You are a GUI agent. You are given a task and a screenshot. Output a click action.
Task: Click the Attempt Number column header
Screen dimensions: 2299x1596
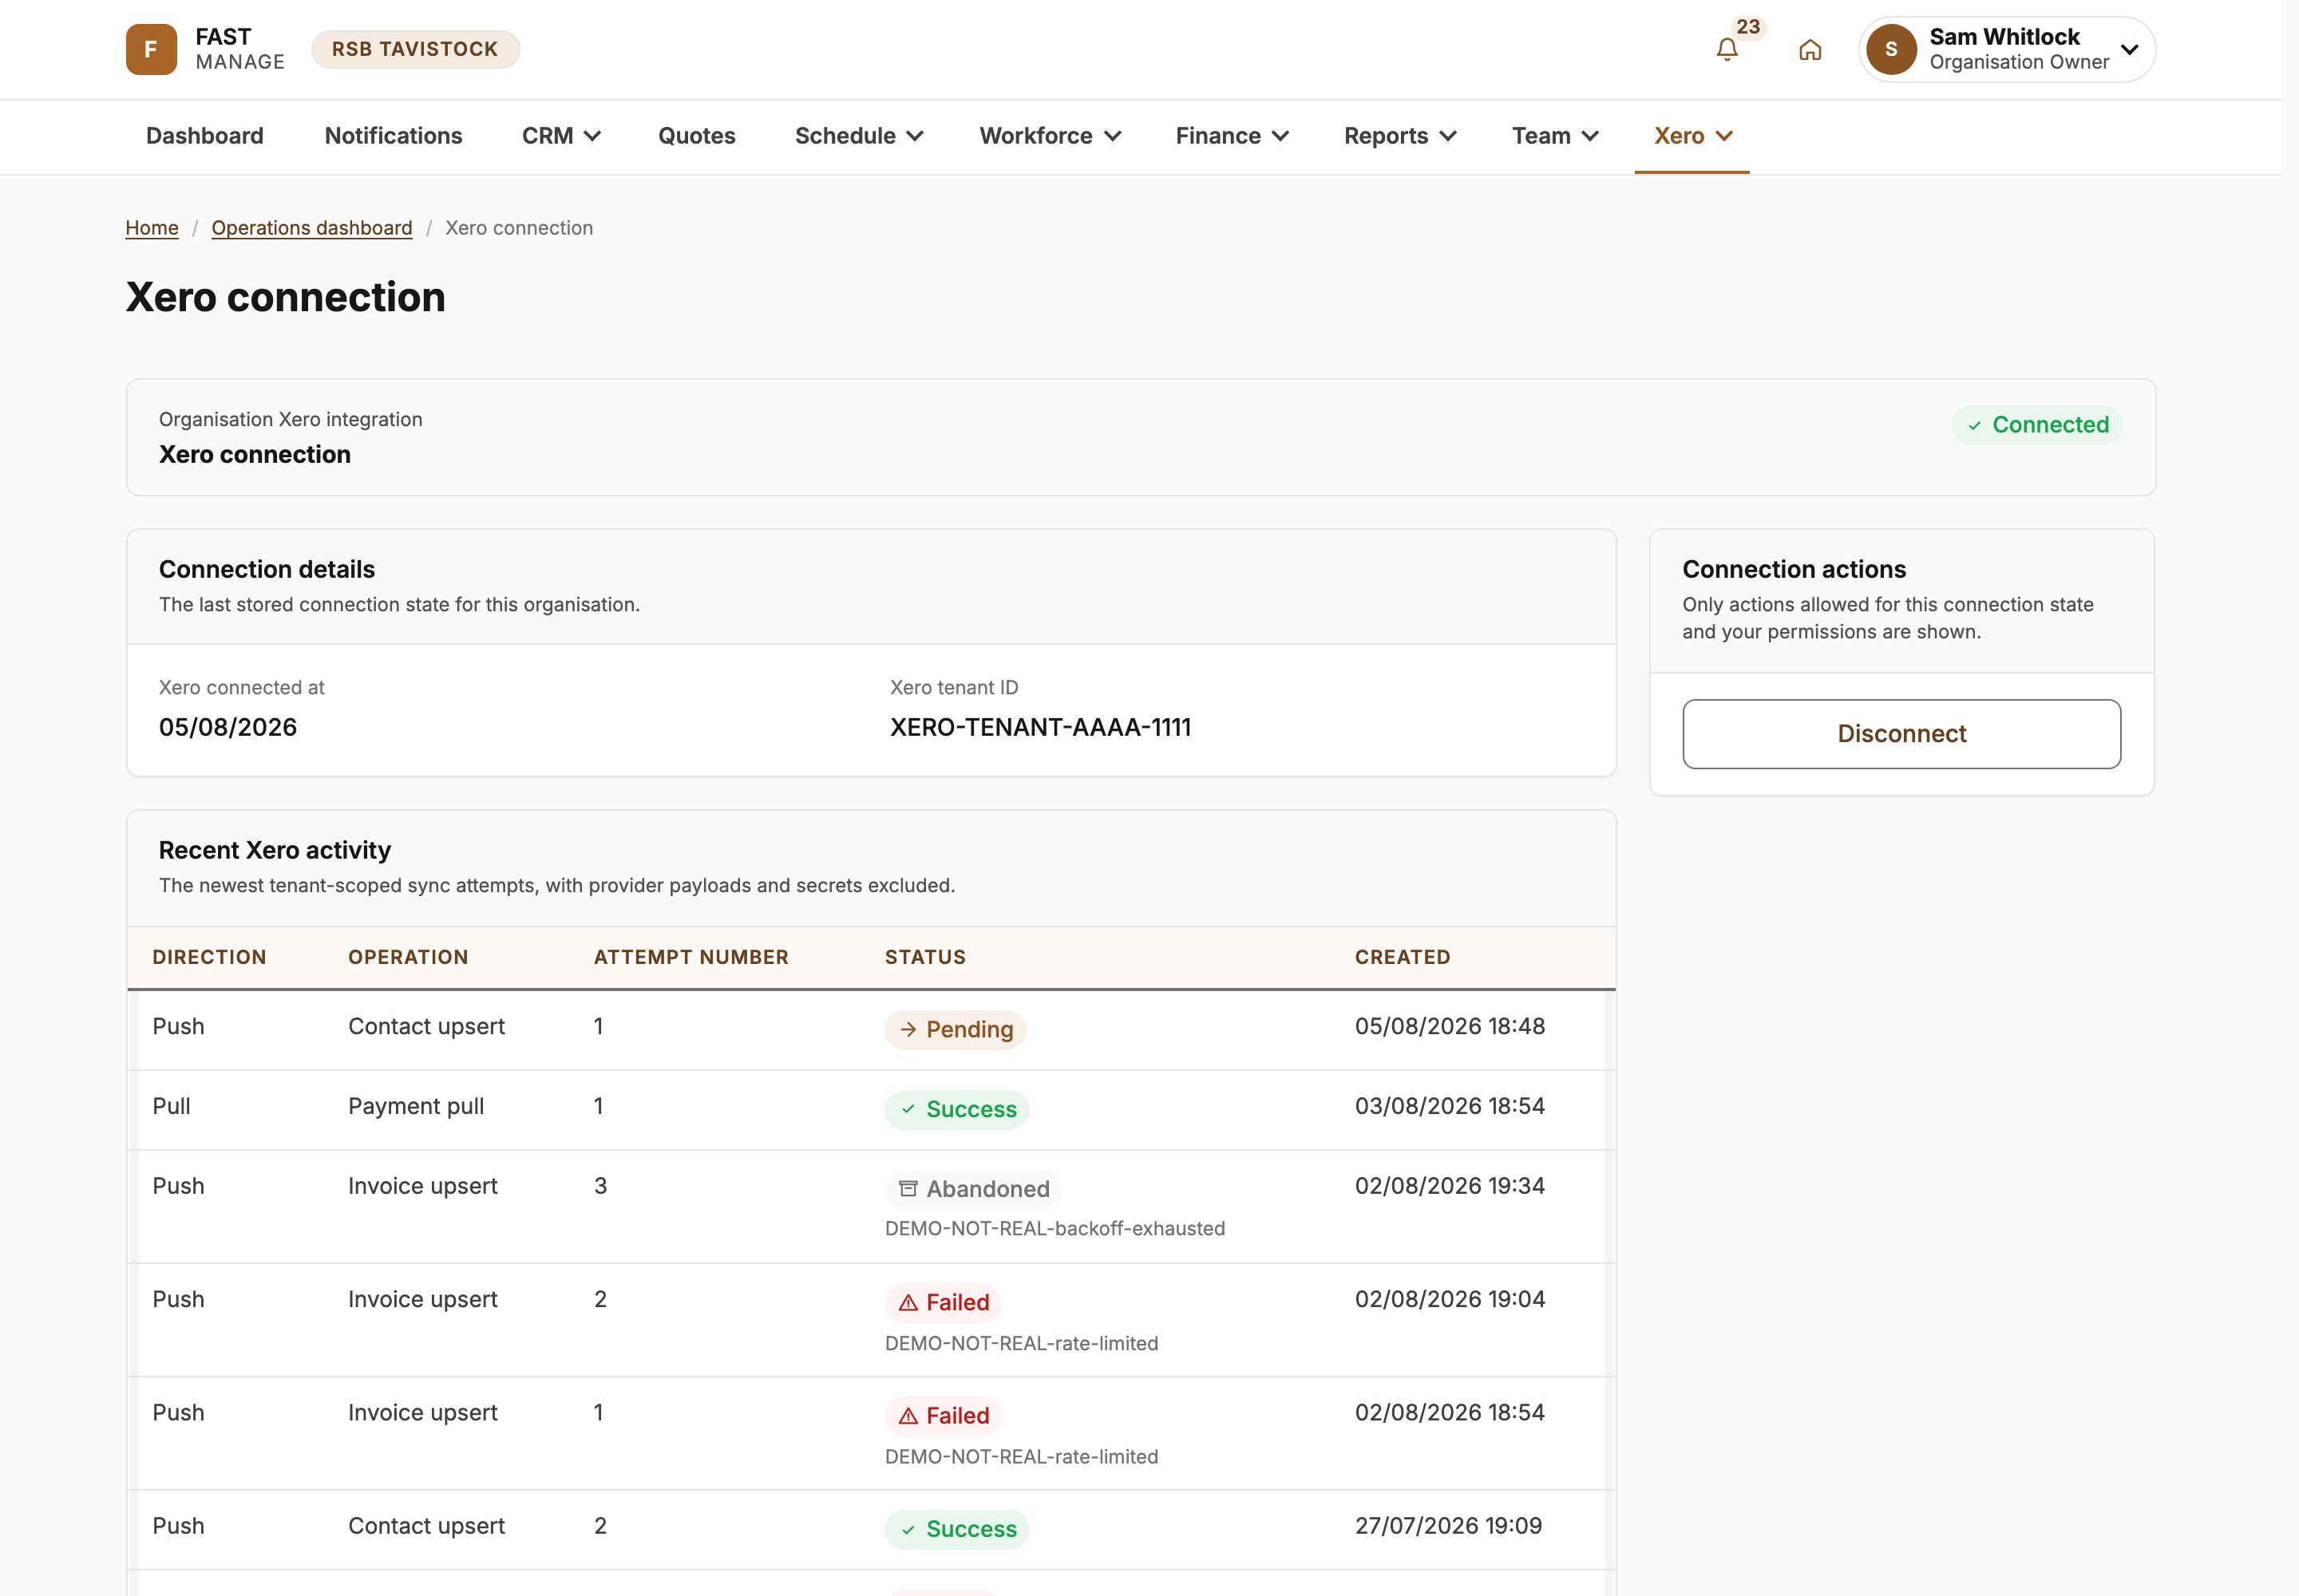691,957
